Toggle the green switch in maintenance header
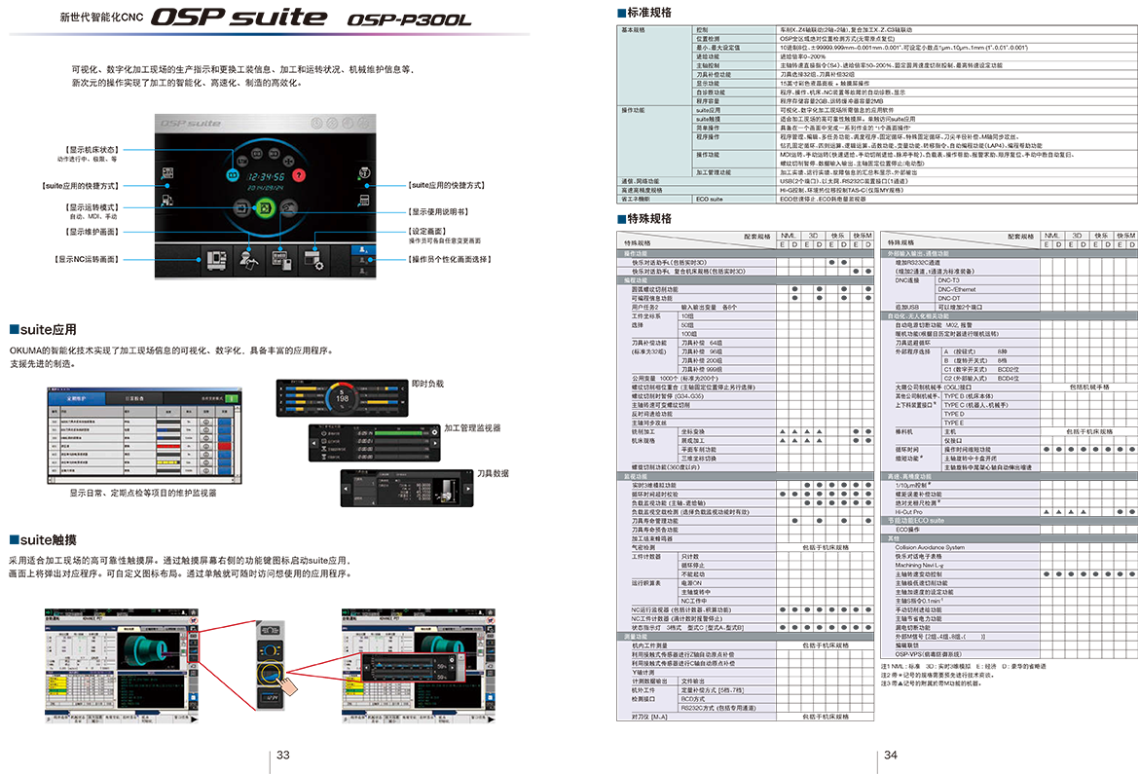This screenshot has height=774, width=1139. [x=232, y=399]
